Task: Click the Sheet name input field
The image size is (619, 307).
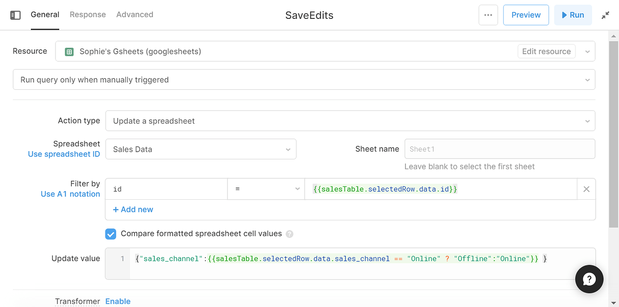Action: pos(499,149)
